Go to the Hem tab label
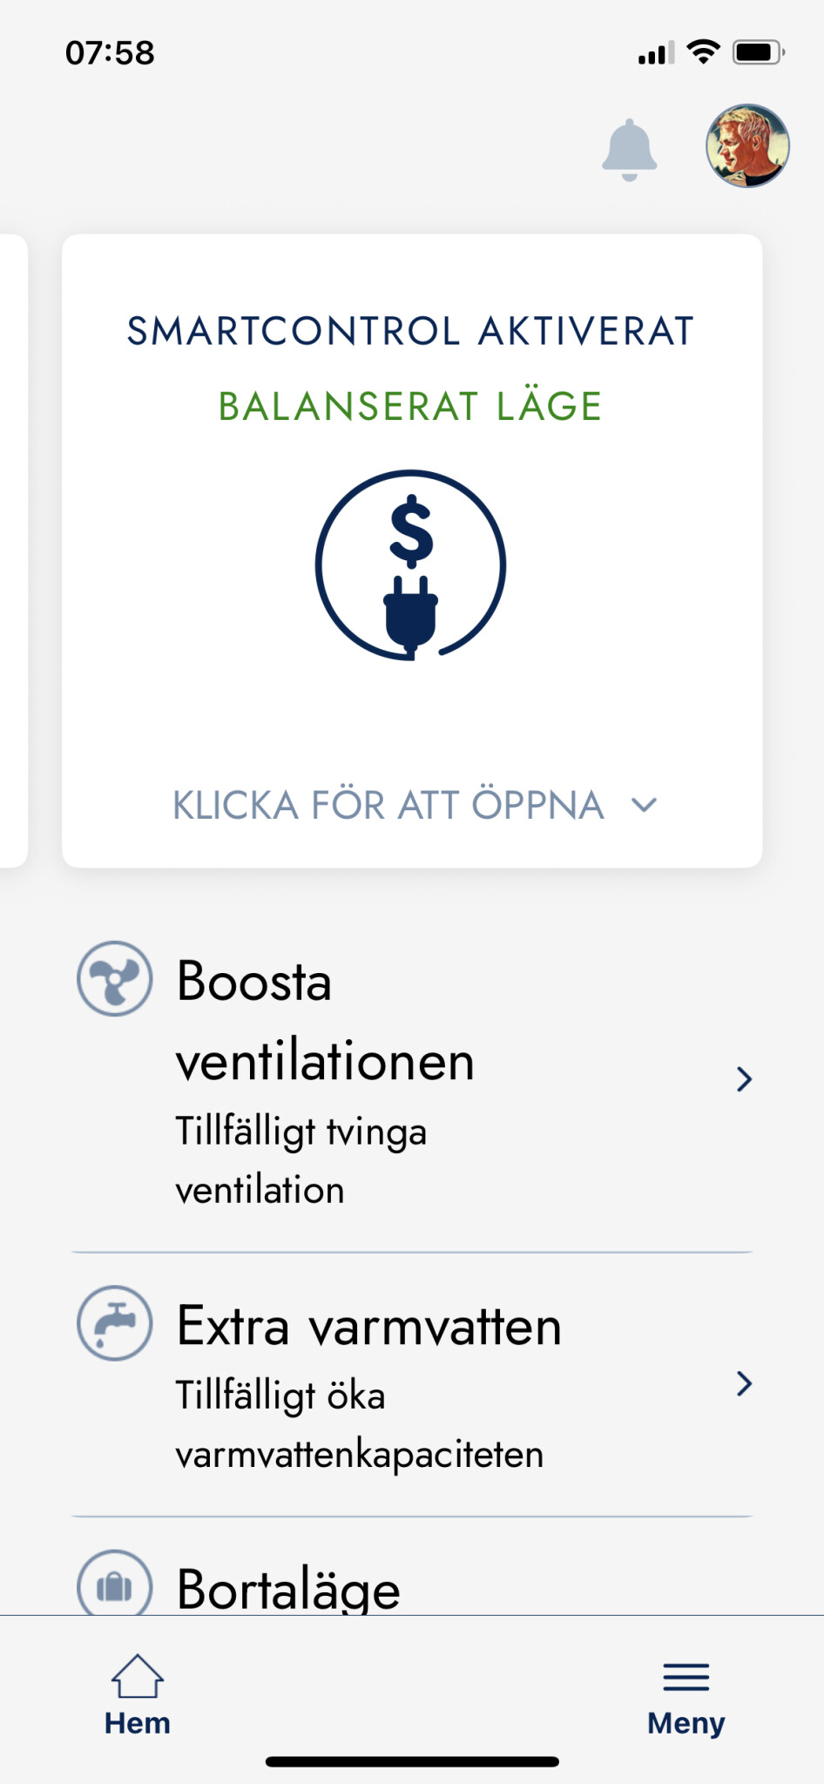824x1784 pixels. [x=137, y=1724]
